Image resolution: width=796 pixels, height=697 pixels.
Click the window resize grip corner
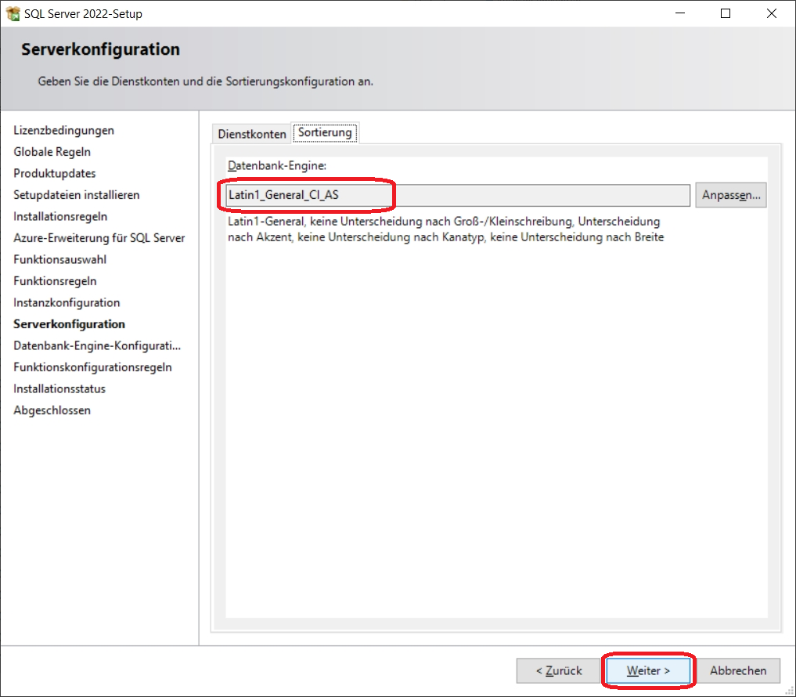click(790, 691)
